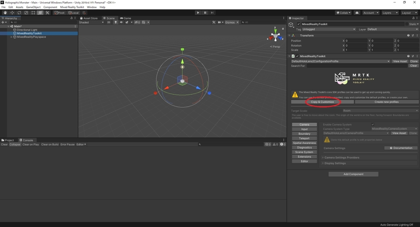Toggle Collapse in Console
This screenshot has width=420, height=227.
click(x=15, y=145)
